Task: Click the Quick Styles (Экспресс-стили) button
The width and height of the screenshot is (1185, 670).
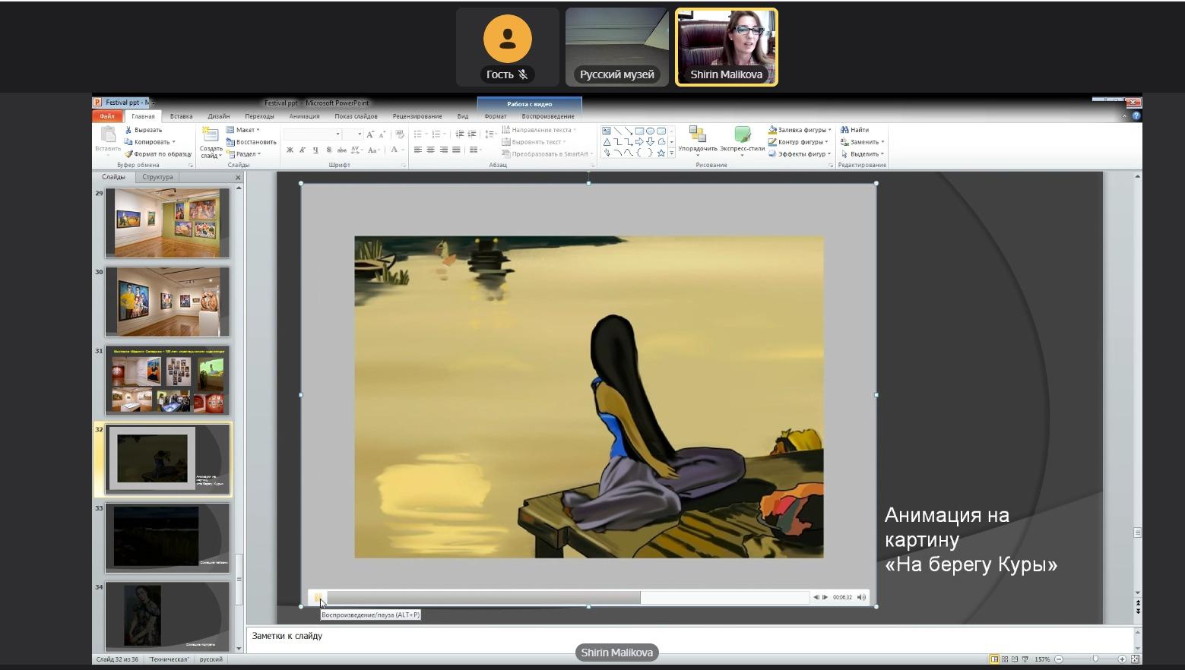Action: tap(743, 140)
